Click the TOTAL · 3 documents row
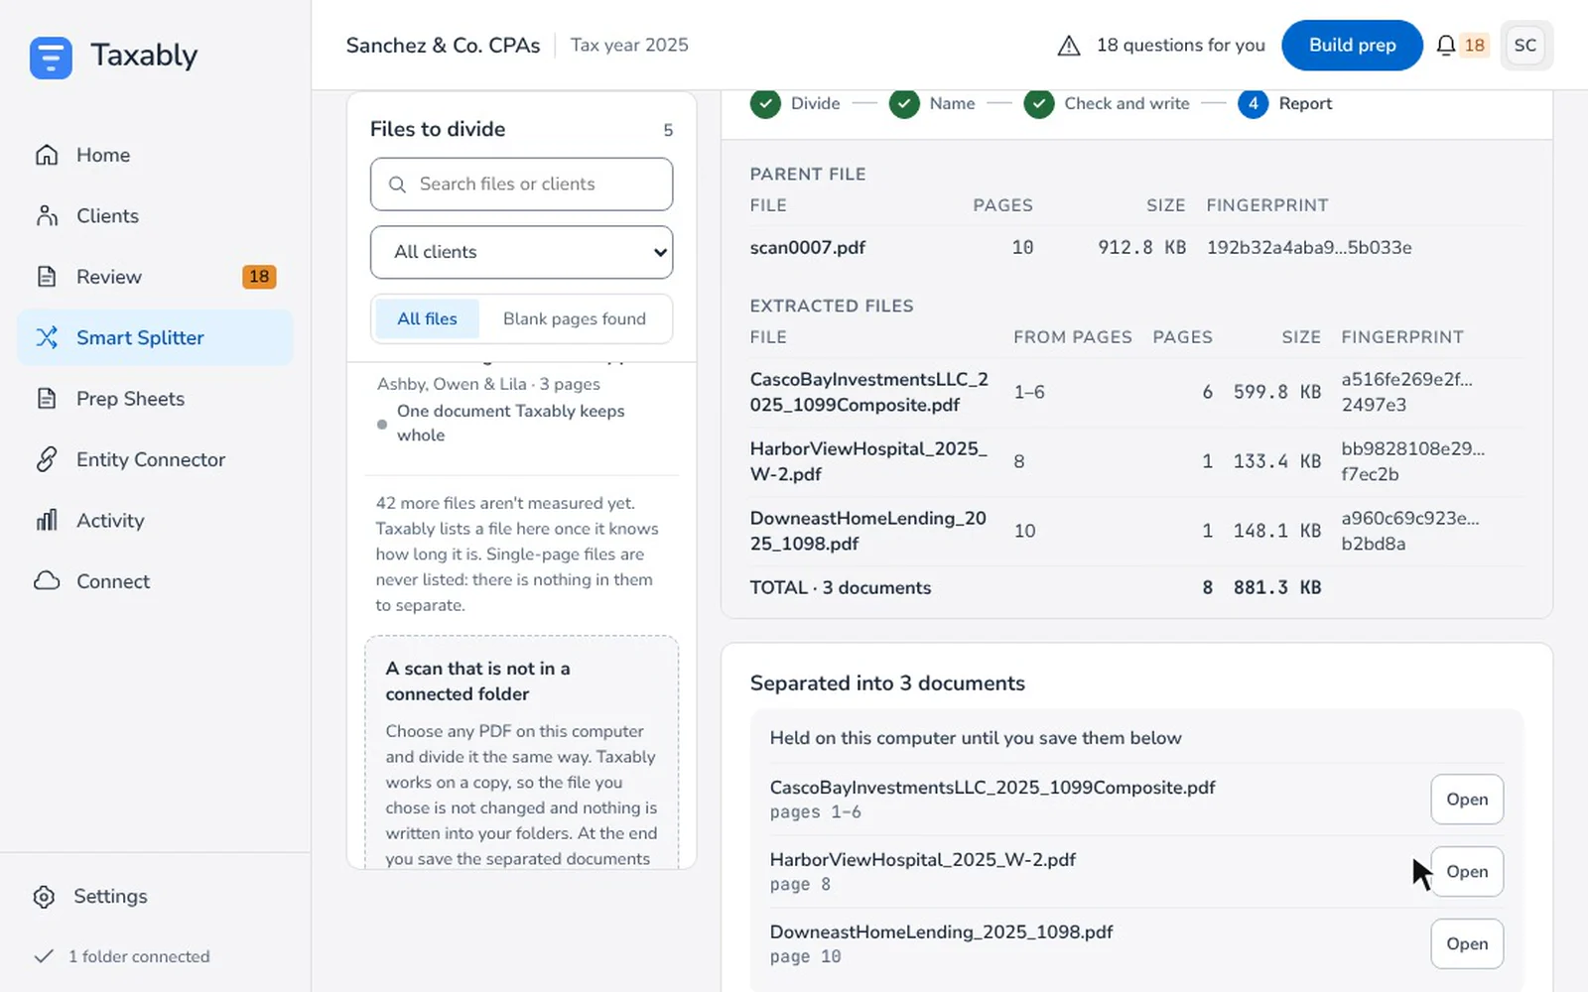Viewport: 1588px width, 992px height. 1136,587
